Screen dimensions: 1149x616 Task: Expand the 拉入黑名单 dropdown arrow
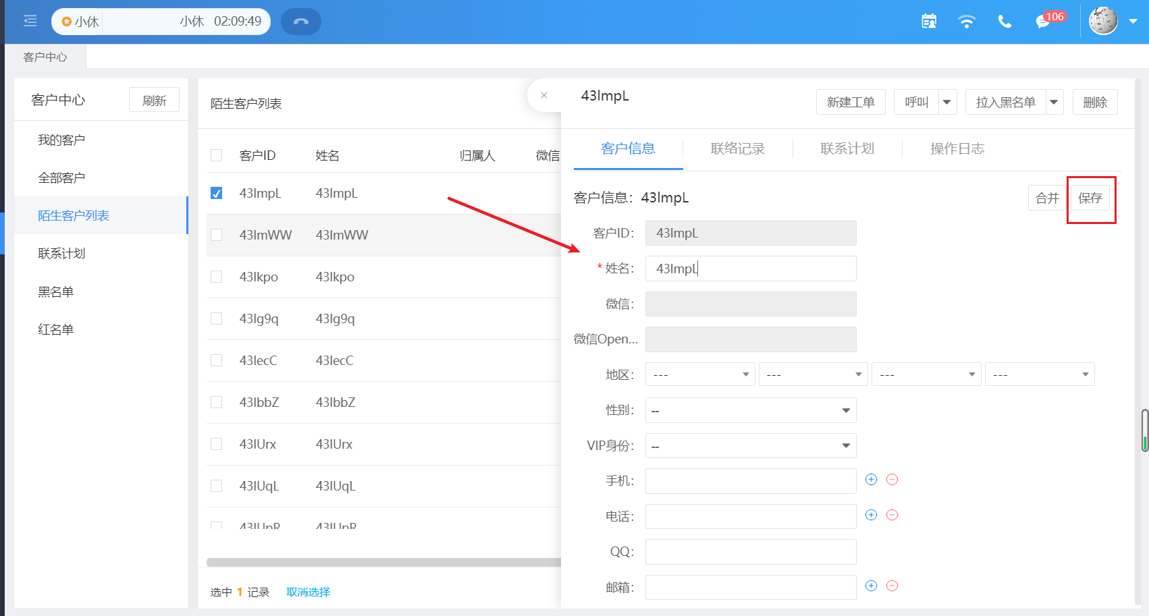1054,103
